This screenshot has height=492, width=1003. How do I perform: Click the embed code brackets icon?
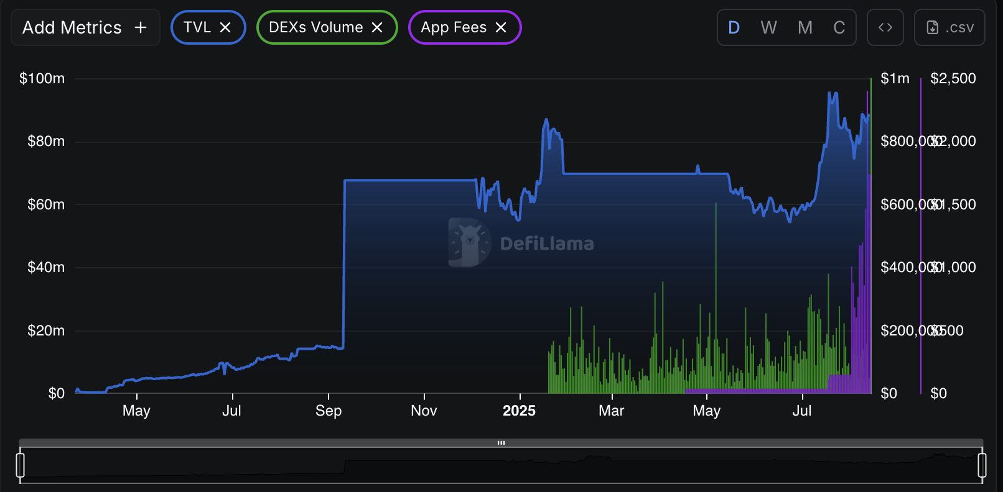(885, 27)
